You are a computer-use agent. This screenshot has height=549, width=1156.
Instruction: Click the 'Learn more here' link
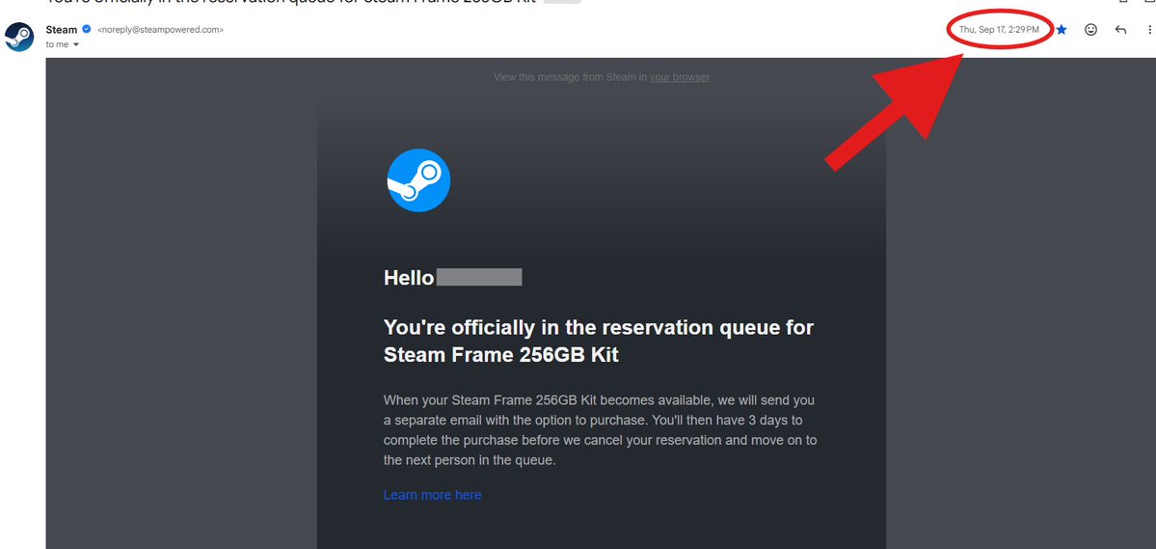click(432, 495)
